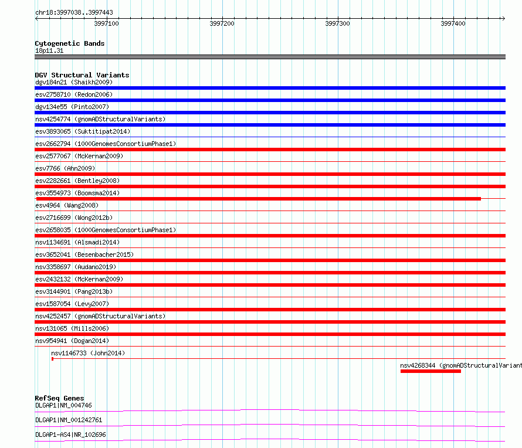The width and height of the screenshot is (522, 448).
Task: Open esv2716699 (Wong2012b) entry
Action: (x=74, y=218)
